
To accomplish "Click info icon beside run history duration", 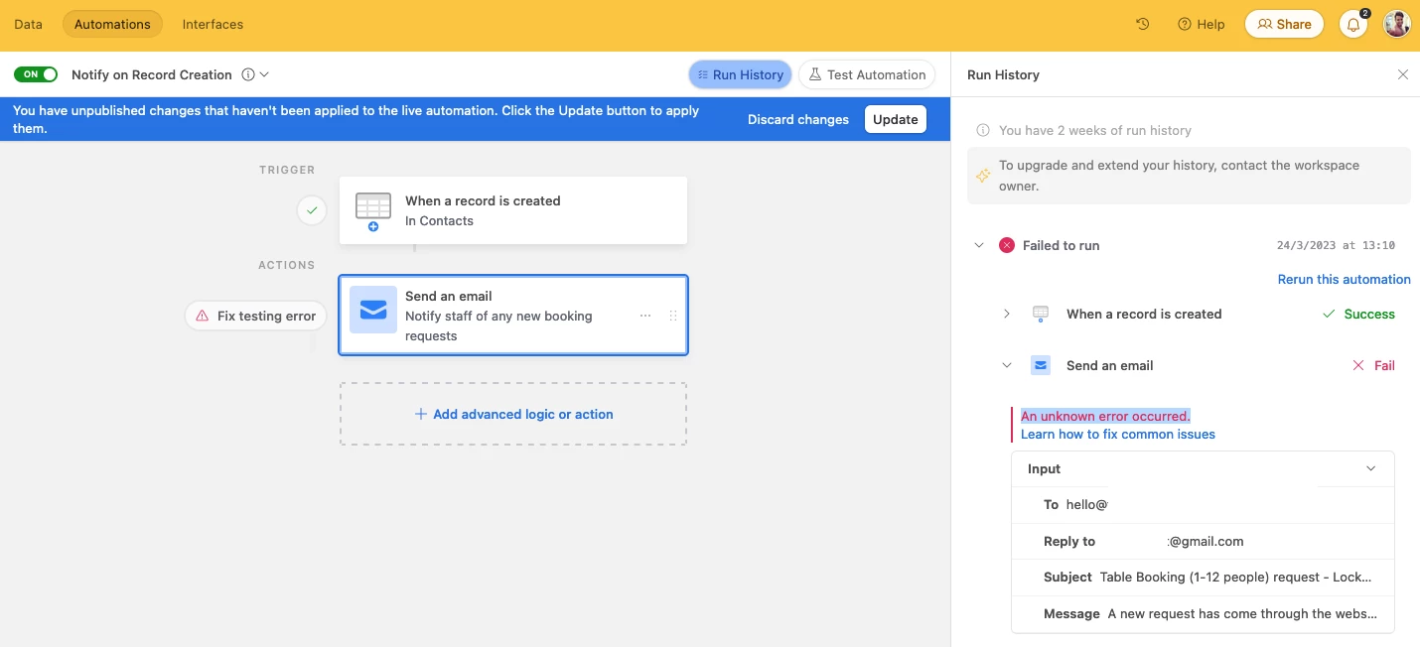I will point(983,130).
